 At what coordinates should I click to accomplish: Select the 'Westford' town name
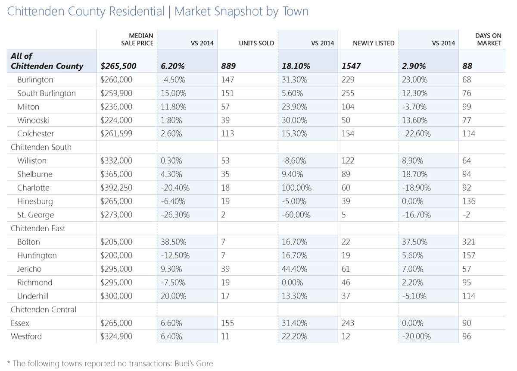26,336
